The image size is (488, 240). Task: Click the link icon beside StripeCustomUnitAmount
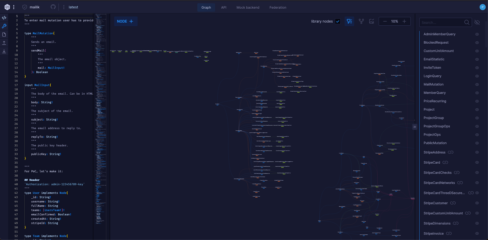point(468,213)
